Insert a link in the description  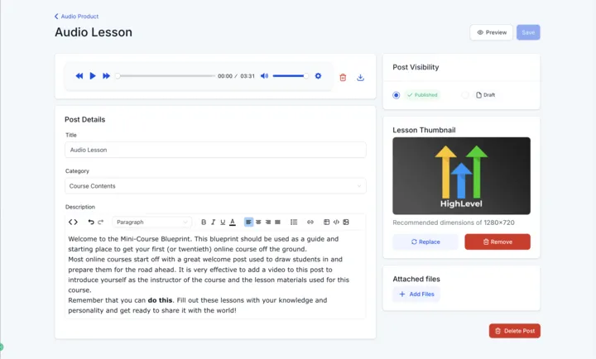coord(310,223)
